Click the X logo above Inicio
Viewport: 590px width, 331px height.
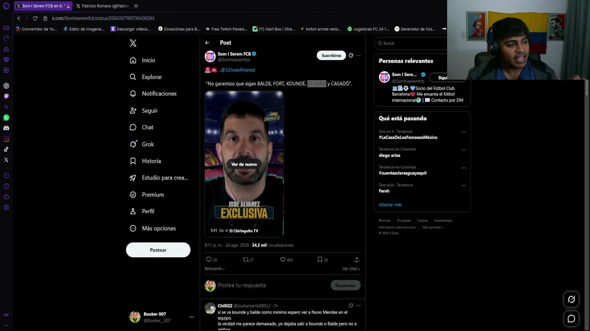[x=133, y=43]
